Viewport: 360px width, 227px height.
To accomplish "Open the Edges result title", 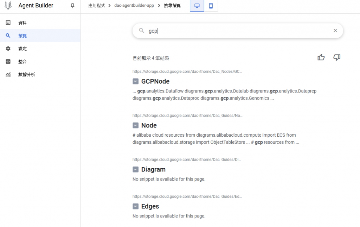I will coord(150,207).
